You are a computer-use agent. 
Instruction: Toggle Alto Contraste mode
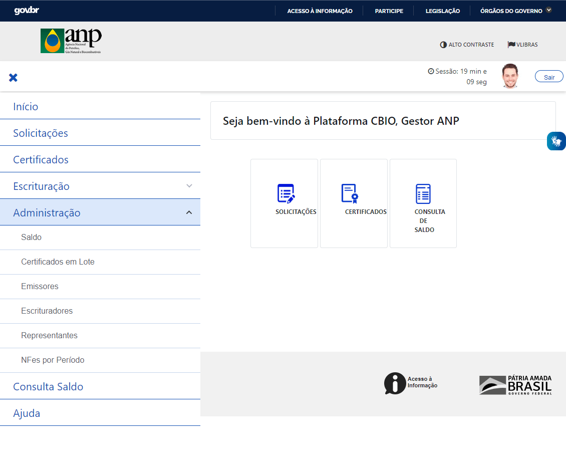[x=467, y=45]
